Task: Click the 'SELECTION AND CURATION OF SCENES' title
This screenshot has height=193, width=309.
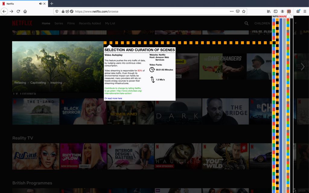Action: point(140,50)
